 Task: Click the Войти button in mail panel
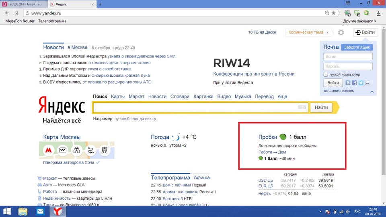[333, 83]
